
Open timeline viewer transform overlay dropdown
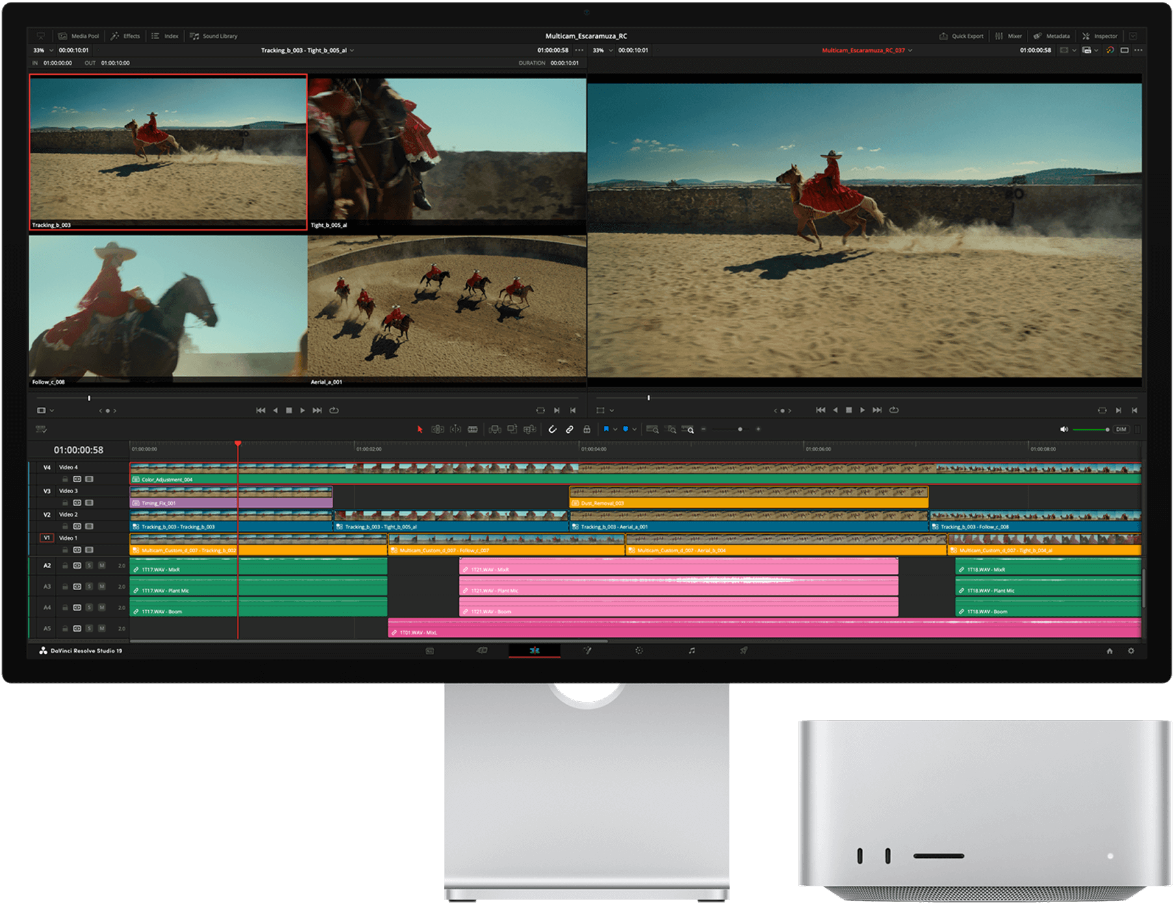(x=605, y=411)
